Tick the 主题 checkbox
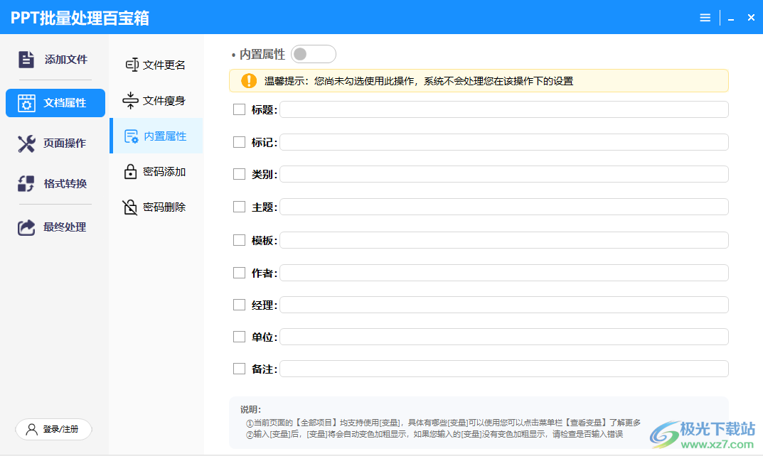Screen dimensions: 763x456 click(239, 207)
